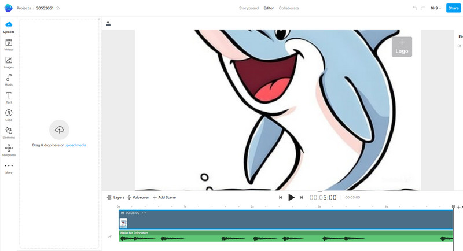Click the app logo at top left
The image size is (463, 251).
pyautogui.click(x=8, y=8)
